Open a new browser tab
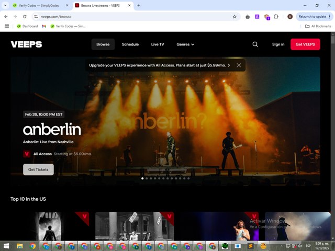 point(139,6)
